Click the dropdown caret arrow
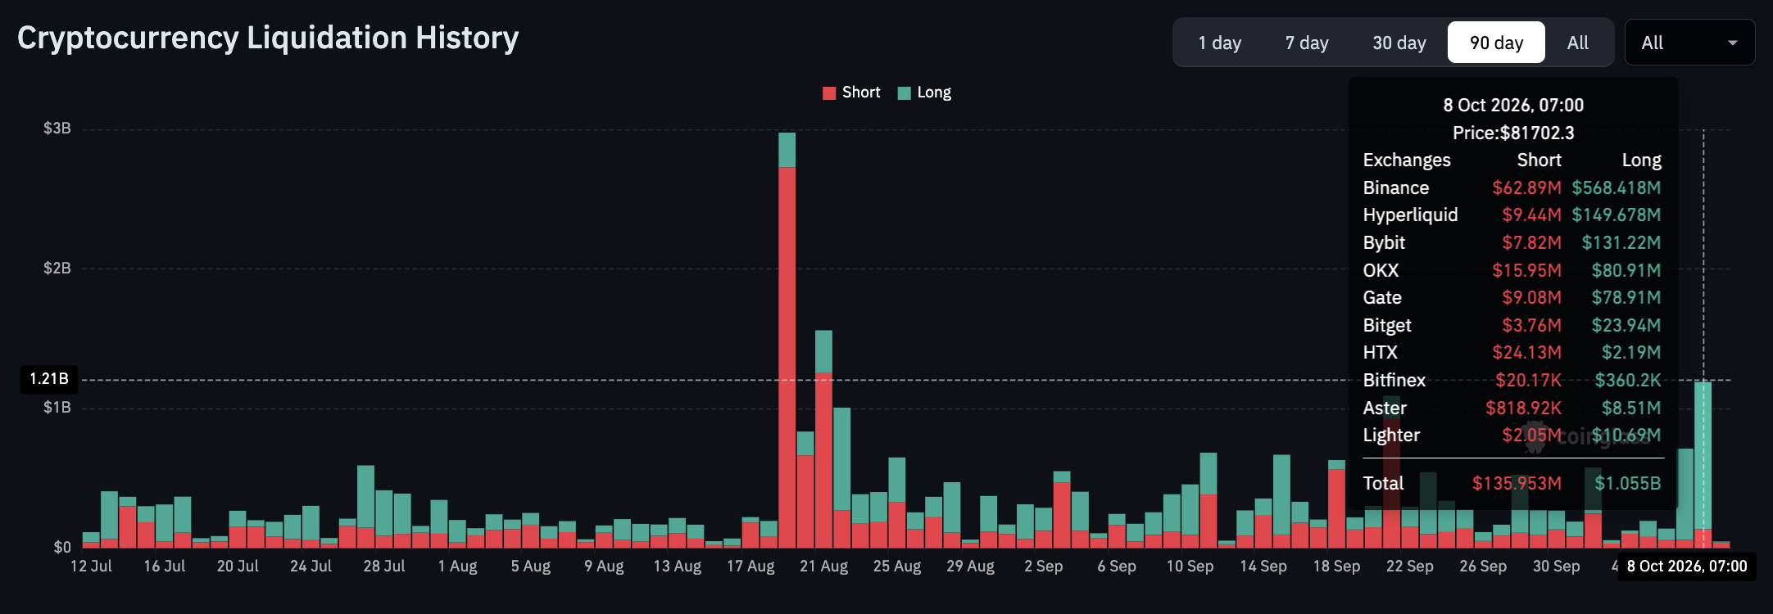Image resolution: width=1773 pixels, height=614 pixels. tap(1732, 43)
